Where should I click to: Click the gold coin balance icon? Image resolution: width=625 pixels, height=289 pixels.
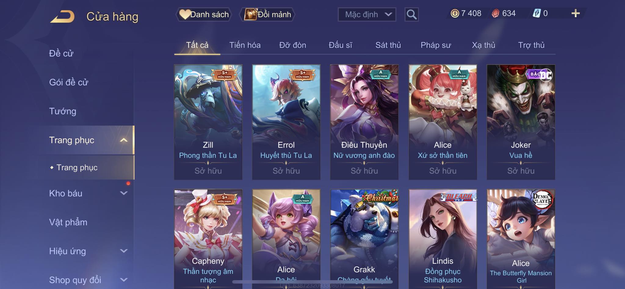455,13
